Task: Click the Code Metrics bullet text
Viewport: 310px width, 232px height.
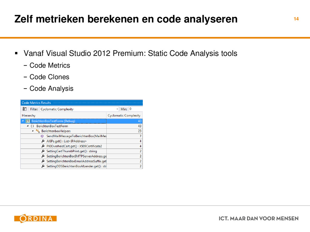Action: 50,65
